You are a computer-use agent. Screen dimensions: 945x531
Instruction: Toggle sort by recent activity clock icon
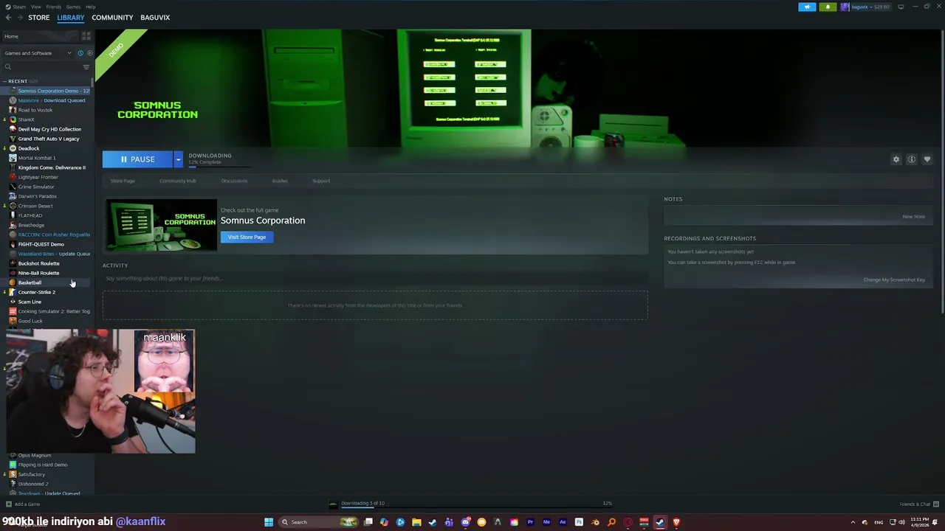80,53
